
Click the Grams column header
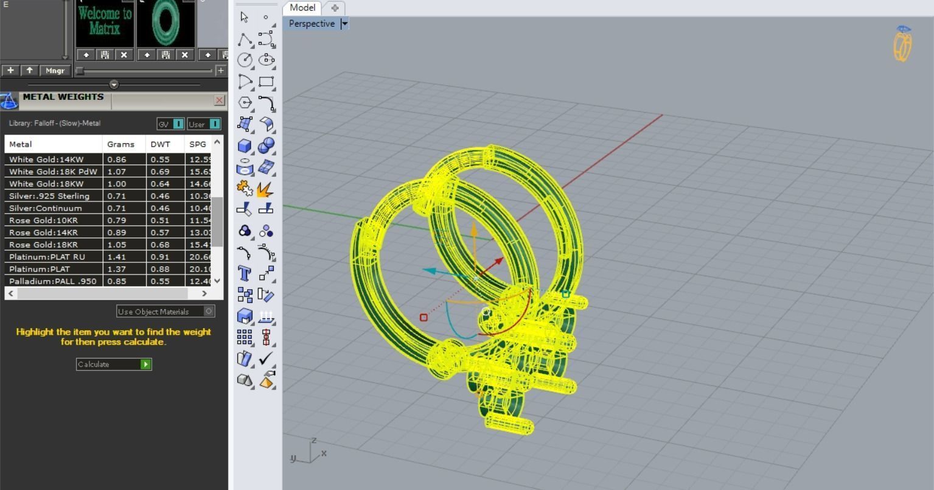pyautogui.click(x=124, y=144)
